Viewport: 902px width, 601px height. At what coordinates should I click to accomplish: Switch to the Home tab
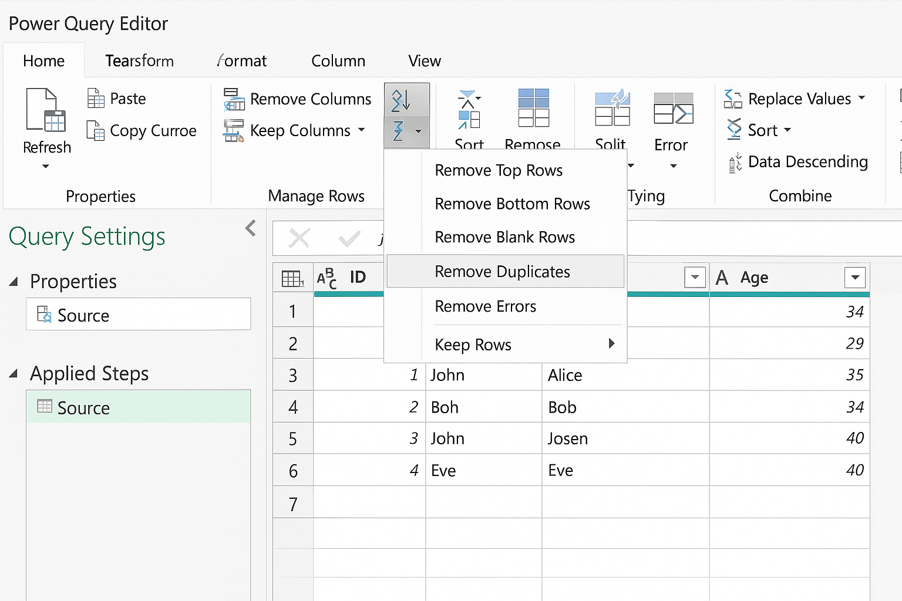point(44,61)
